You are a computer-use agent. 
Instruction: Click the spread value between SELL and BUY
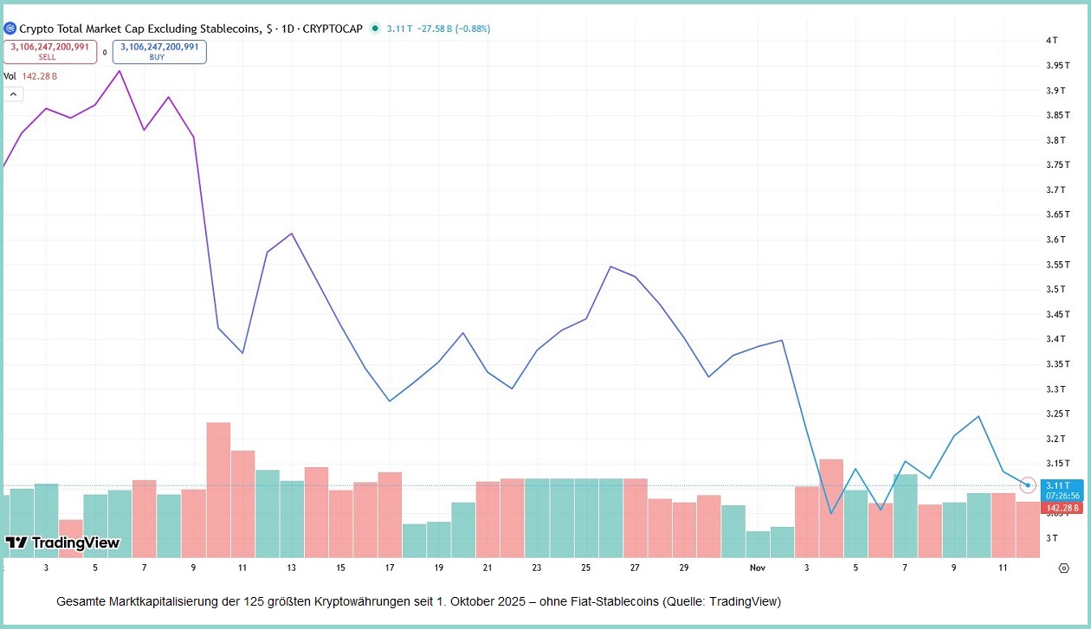click(105, 52)
